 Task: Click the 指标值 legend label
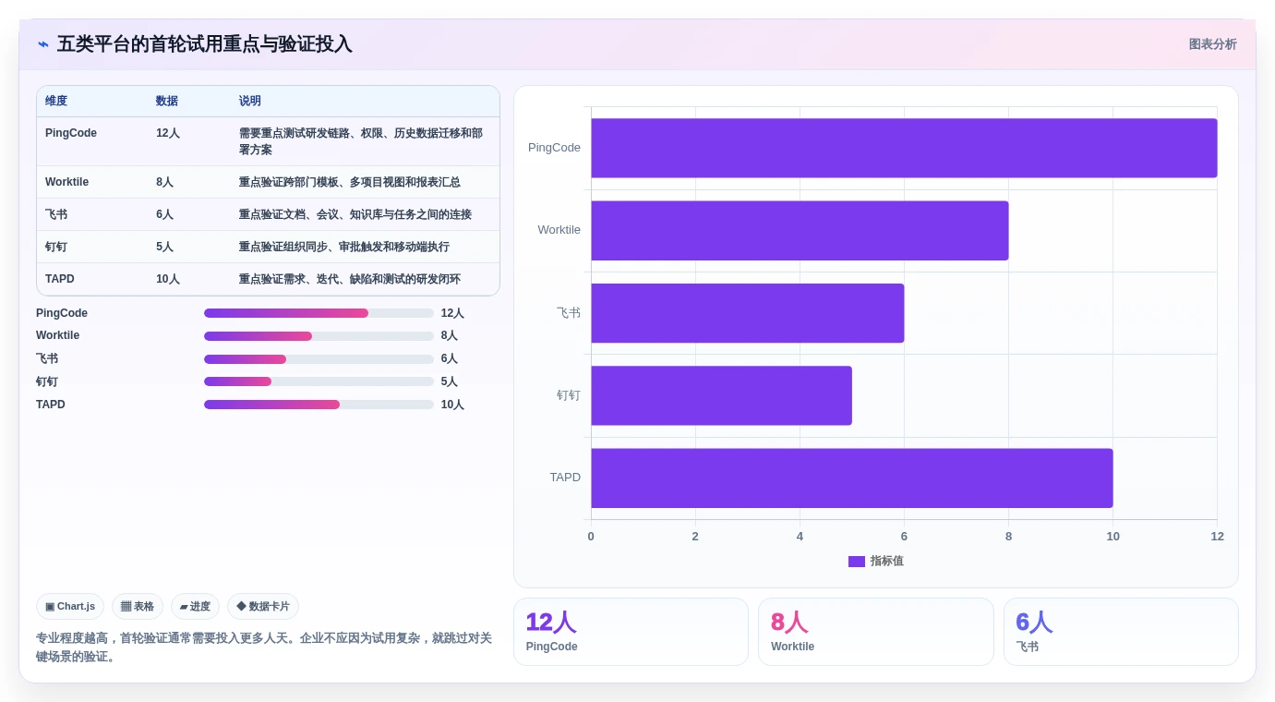pyautogui.click(x=887, y=562)
